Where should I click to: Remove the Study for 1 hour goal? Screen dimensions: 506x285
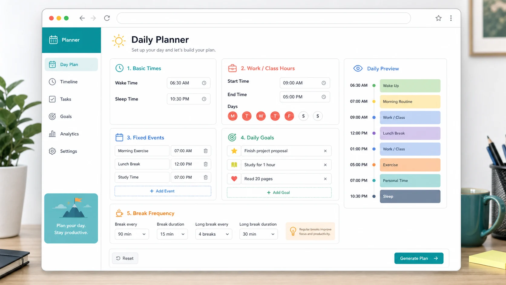[325, 165]
